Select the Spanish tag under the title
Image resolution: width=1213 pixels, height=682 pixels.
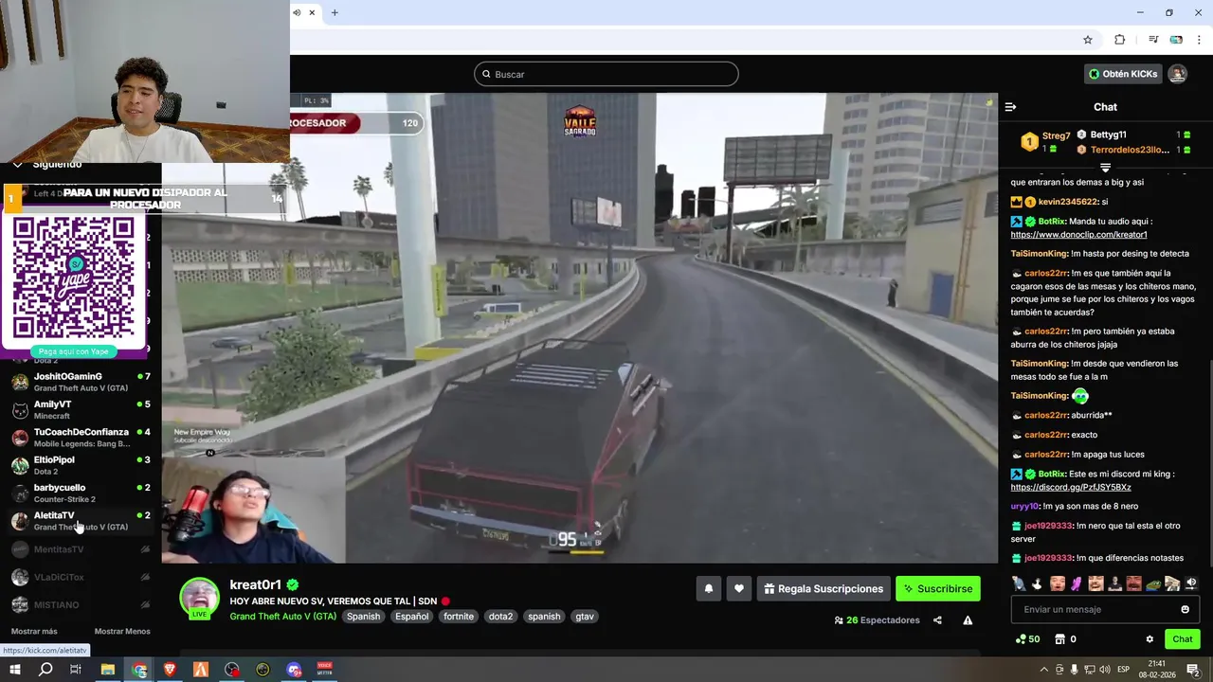coord(363,617)
